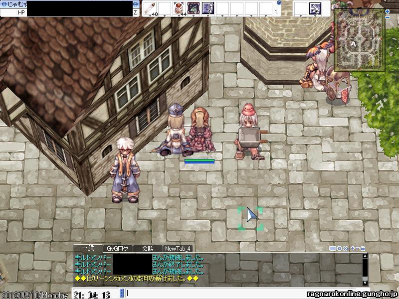The image size is (399, 299).
Task: Click the winged character near the pushcart
Action: point(317,67)
